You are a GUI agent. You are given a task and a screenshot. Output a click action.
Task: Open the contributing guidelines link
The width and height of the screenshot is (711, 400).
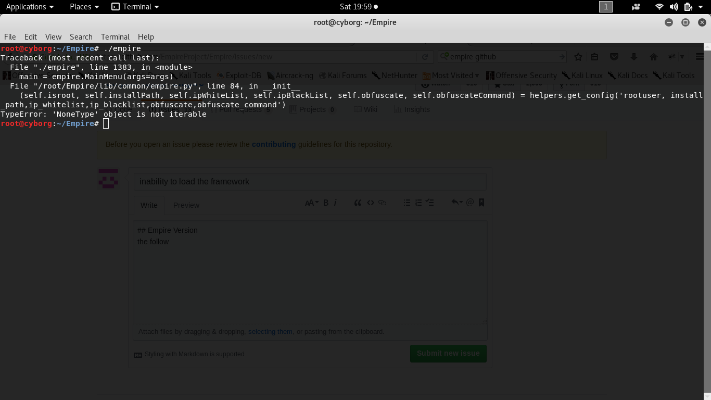(273, 144)
